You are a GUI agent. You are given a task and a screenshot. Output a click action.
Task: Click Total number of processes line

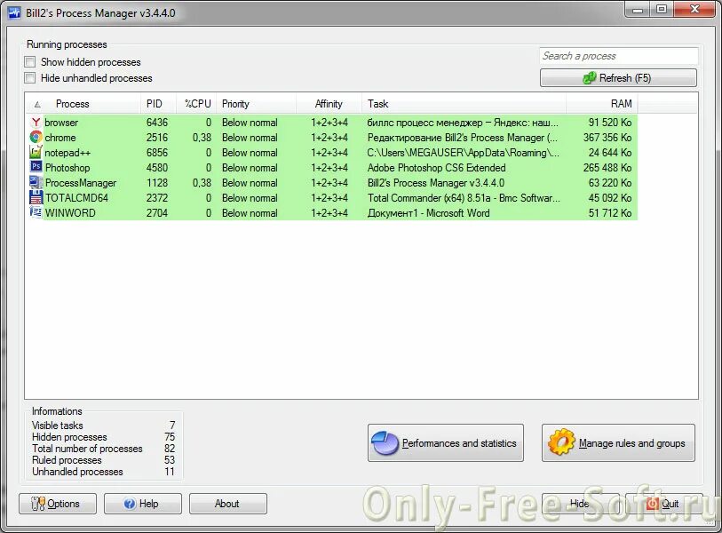104,449
